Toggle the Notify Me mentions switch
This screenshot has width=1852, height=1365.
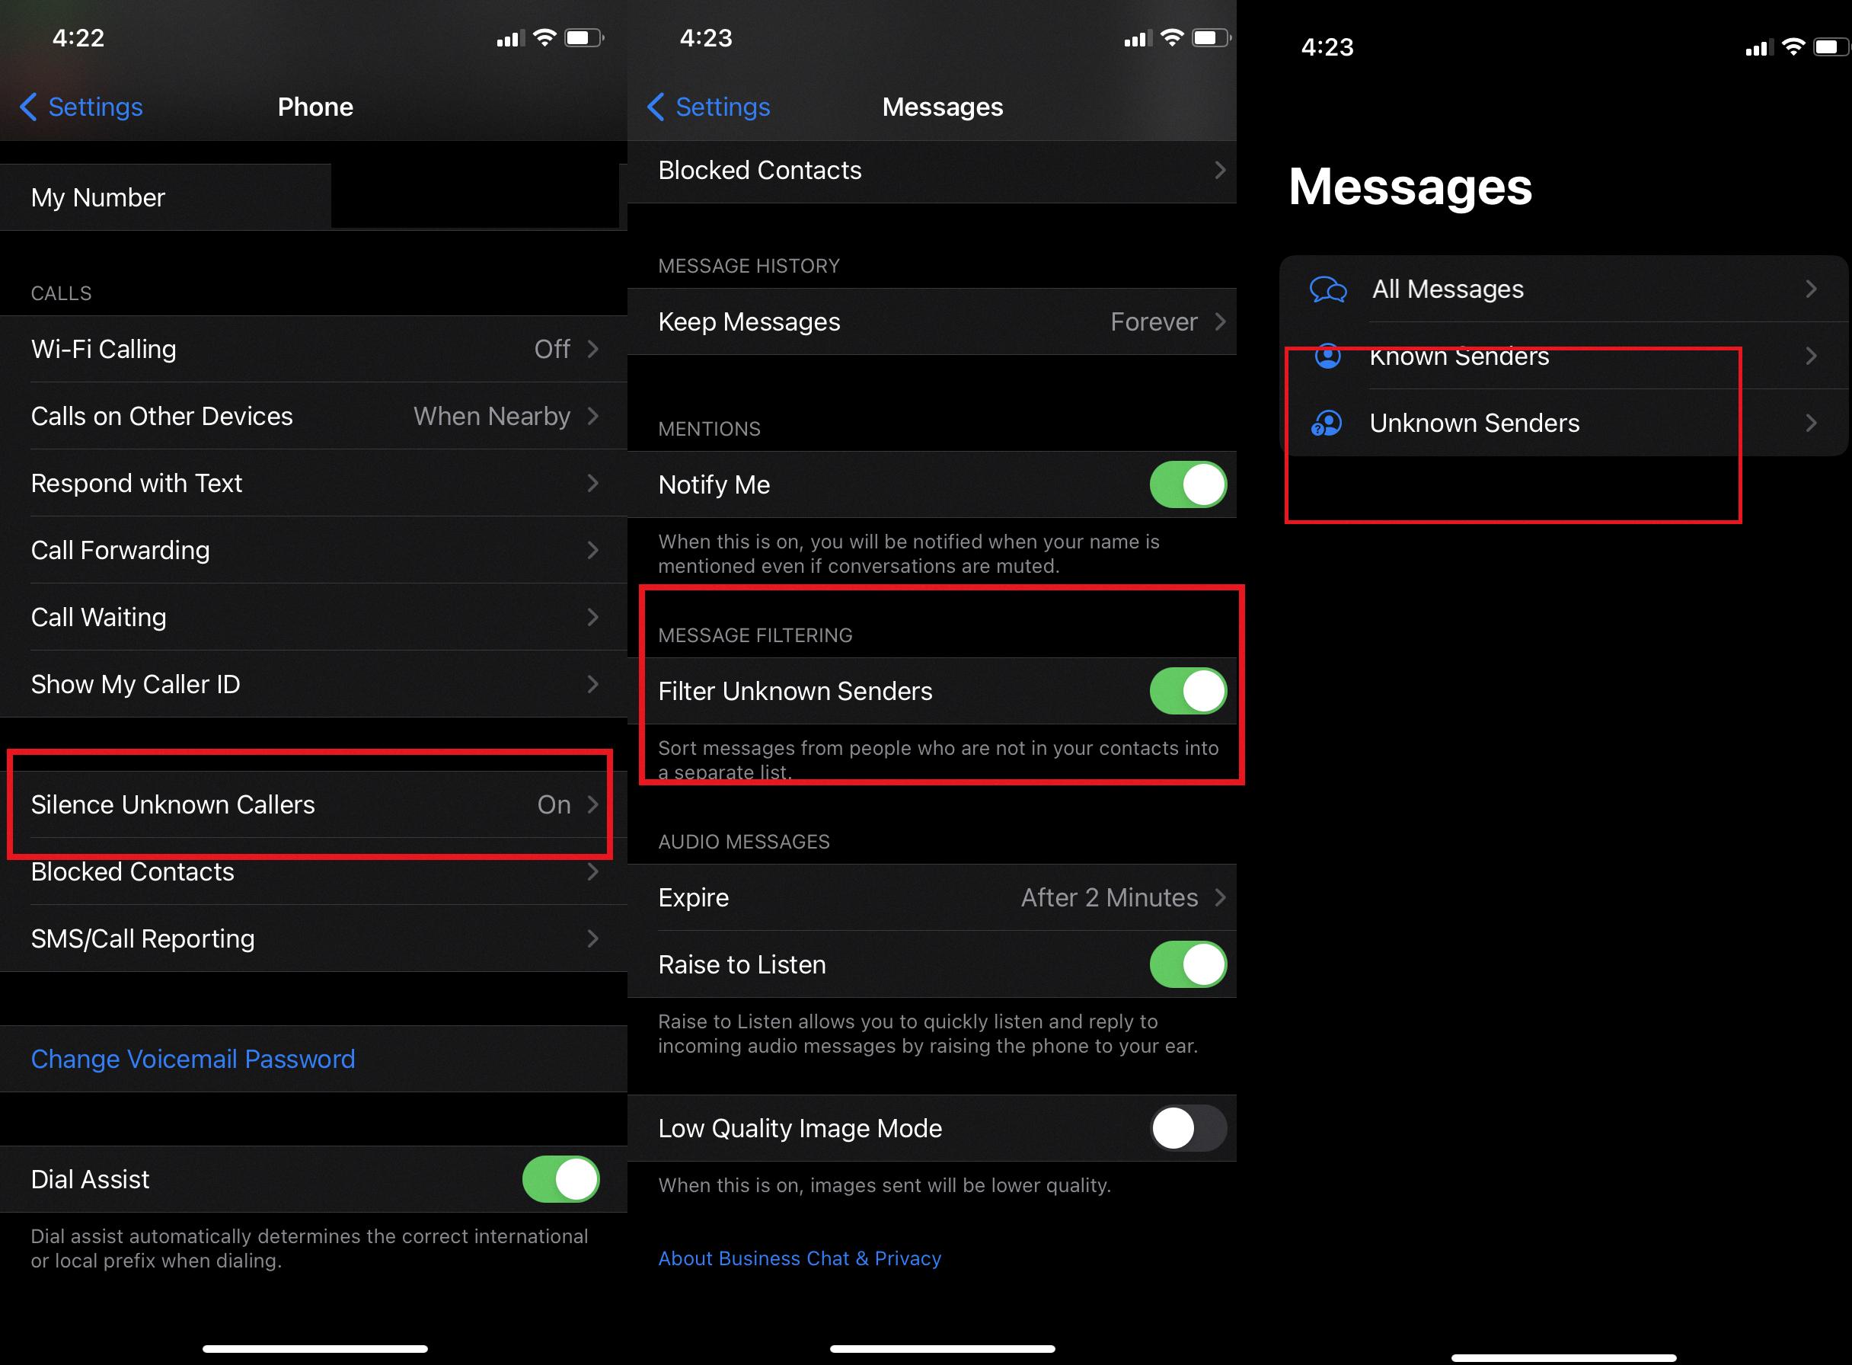[1187, 485]
